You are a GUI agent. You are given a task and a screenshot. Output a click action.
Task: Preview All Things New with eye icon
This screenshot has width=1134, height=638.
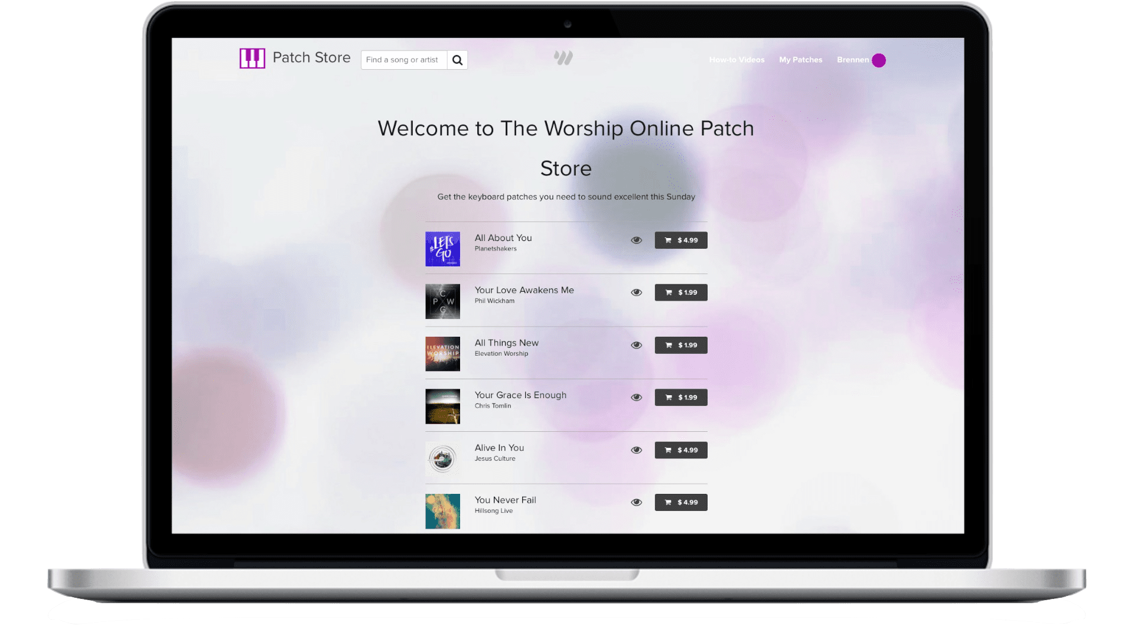coord(636,345)
